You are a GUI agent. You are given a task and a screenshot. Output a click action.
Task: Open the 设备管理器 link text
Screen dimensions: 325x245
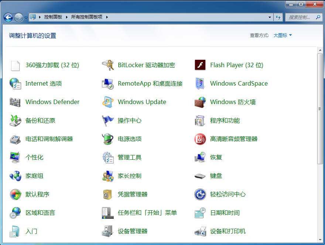(133, 231)
